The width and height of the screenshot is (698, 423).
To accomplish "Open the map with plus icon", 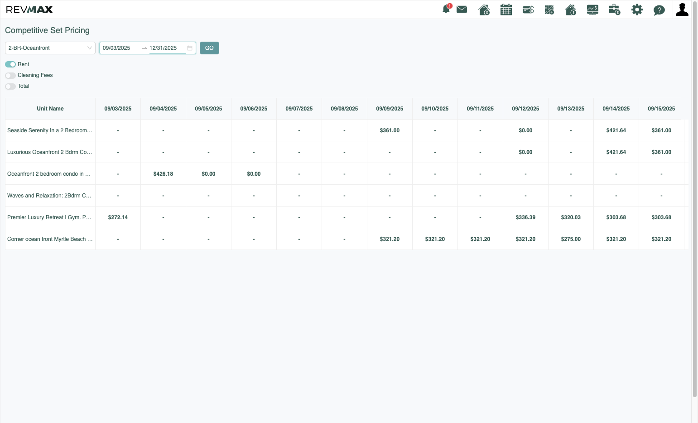I will tap(549, 10).
